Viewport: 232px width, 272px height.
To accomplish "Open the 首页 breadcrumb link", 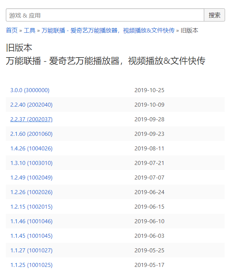I will point(12,31).
